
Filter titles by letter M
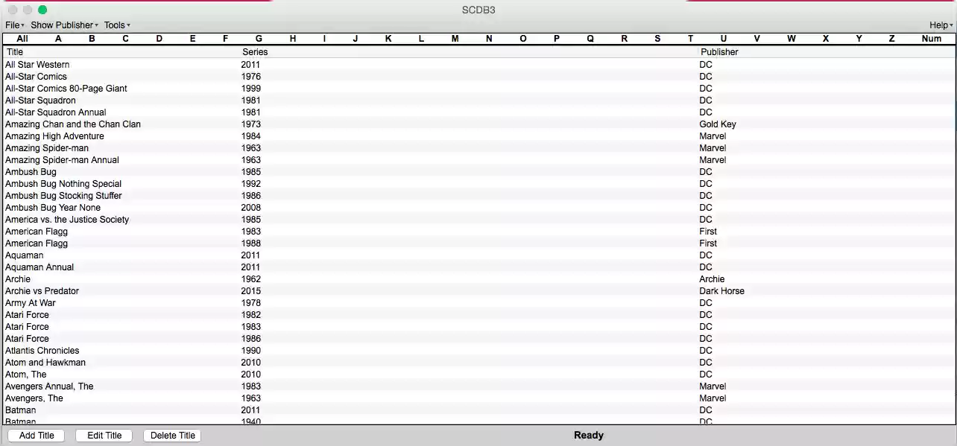[x=455, y=39]
